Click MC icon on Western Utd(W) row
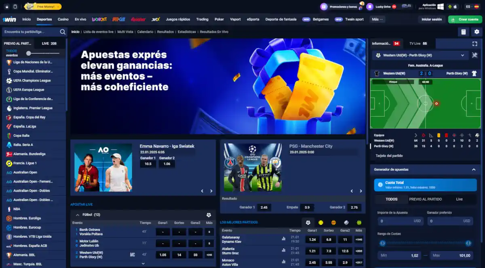This screenshot has height=268, width=485. 132,255
